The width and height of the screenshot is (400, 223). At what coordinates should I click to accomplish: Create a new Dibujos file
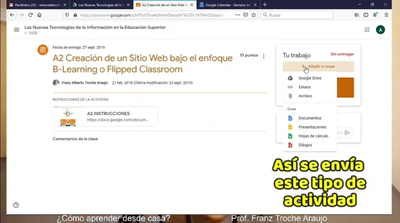click(x=310, y=145)
